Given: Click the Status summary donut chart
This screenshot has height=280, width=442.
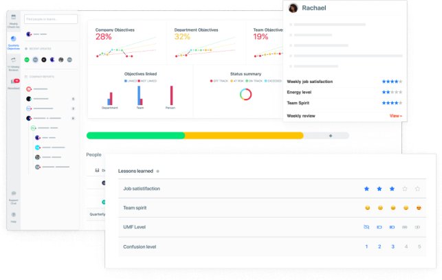Looking at the screenshot, I should pyautogui.click(x=246, y=94).
